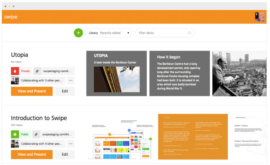The height and width of the screenshot is (165, 270).
Task: Click the Utopia collaborator avatar icon
Action: (15, 80)
